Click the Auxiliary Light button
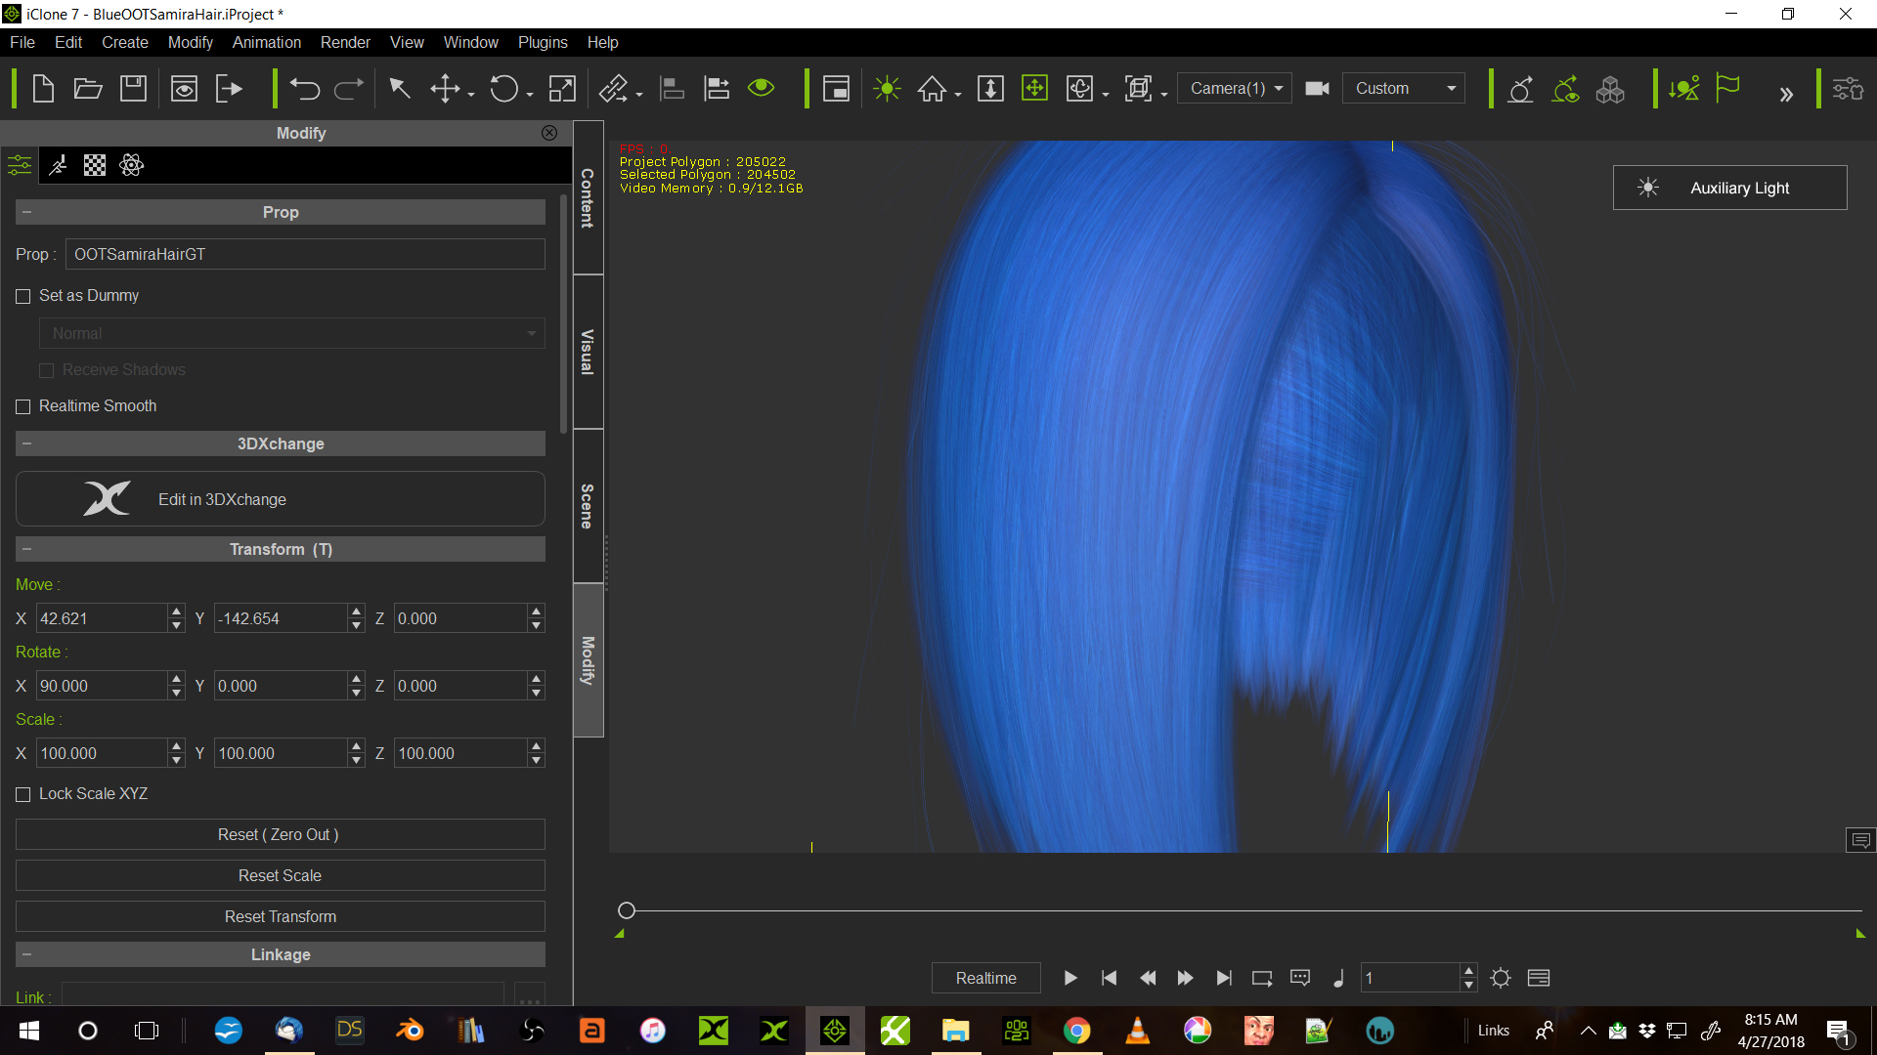Screen dimensions: 1877x1055 [1729, 188]
